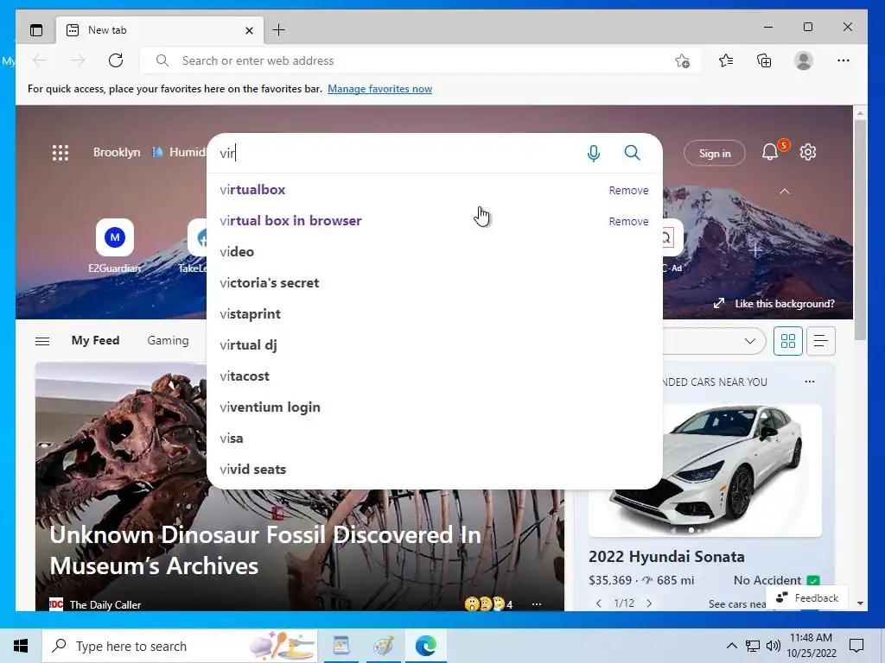
Task: Open the action center notifications icon
Action: pos(856,646)
